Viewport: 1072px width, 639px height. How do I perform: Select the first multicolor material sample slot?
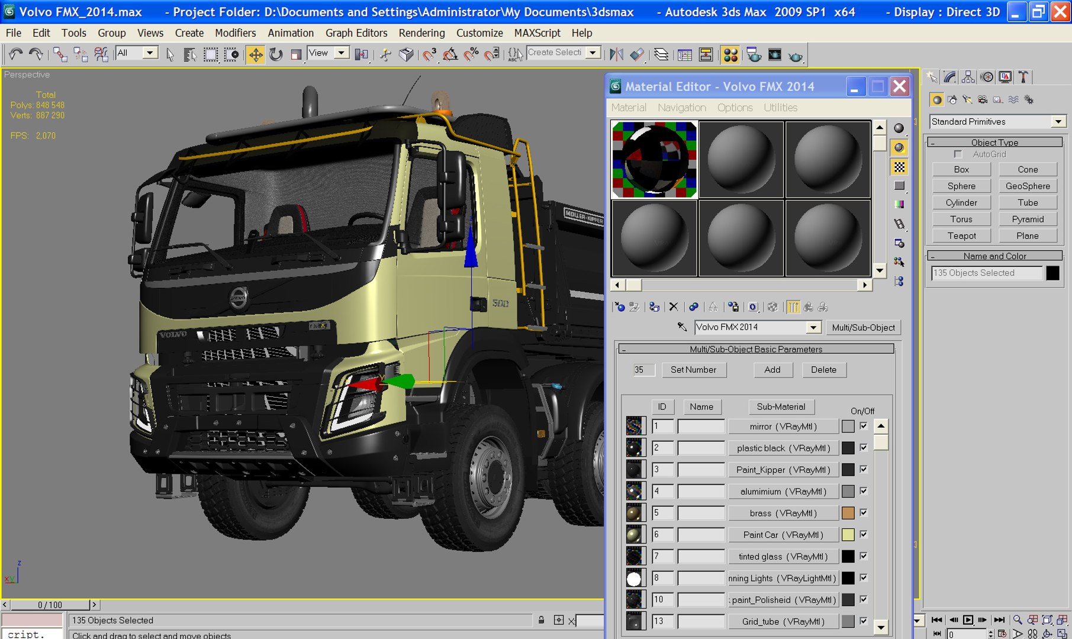click(x=654, y=160)
